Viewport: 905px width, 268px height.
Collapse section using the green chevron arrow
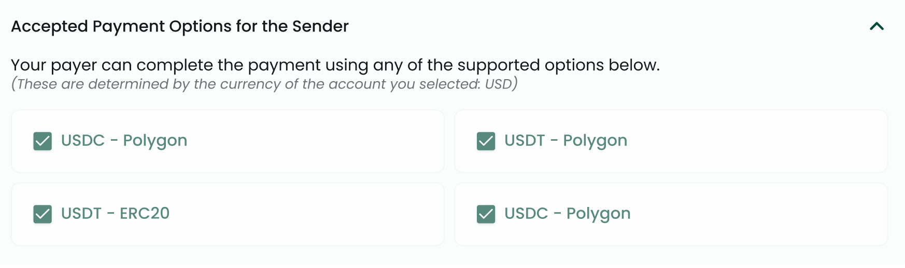pos(876,26)
